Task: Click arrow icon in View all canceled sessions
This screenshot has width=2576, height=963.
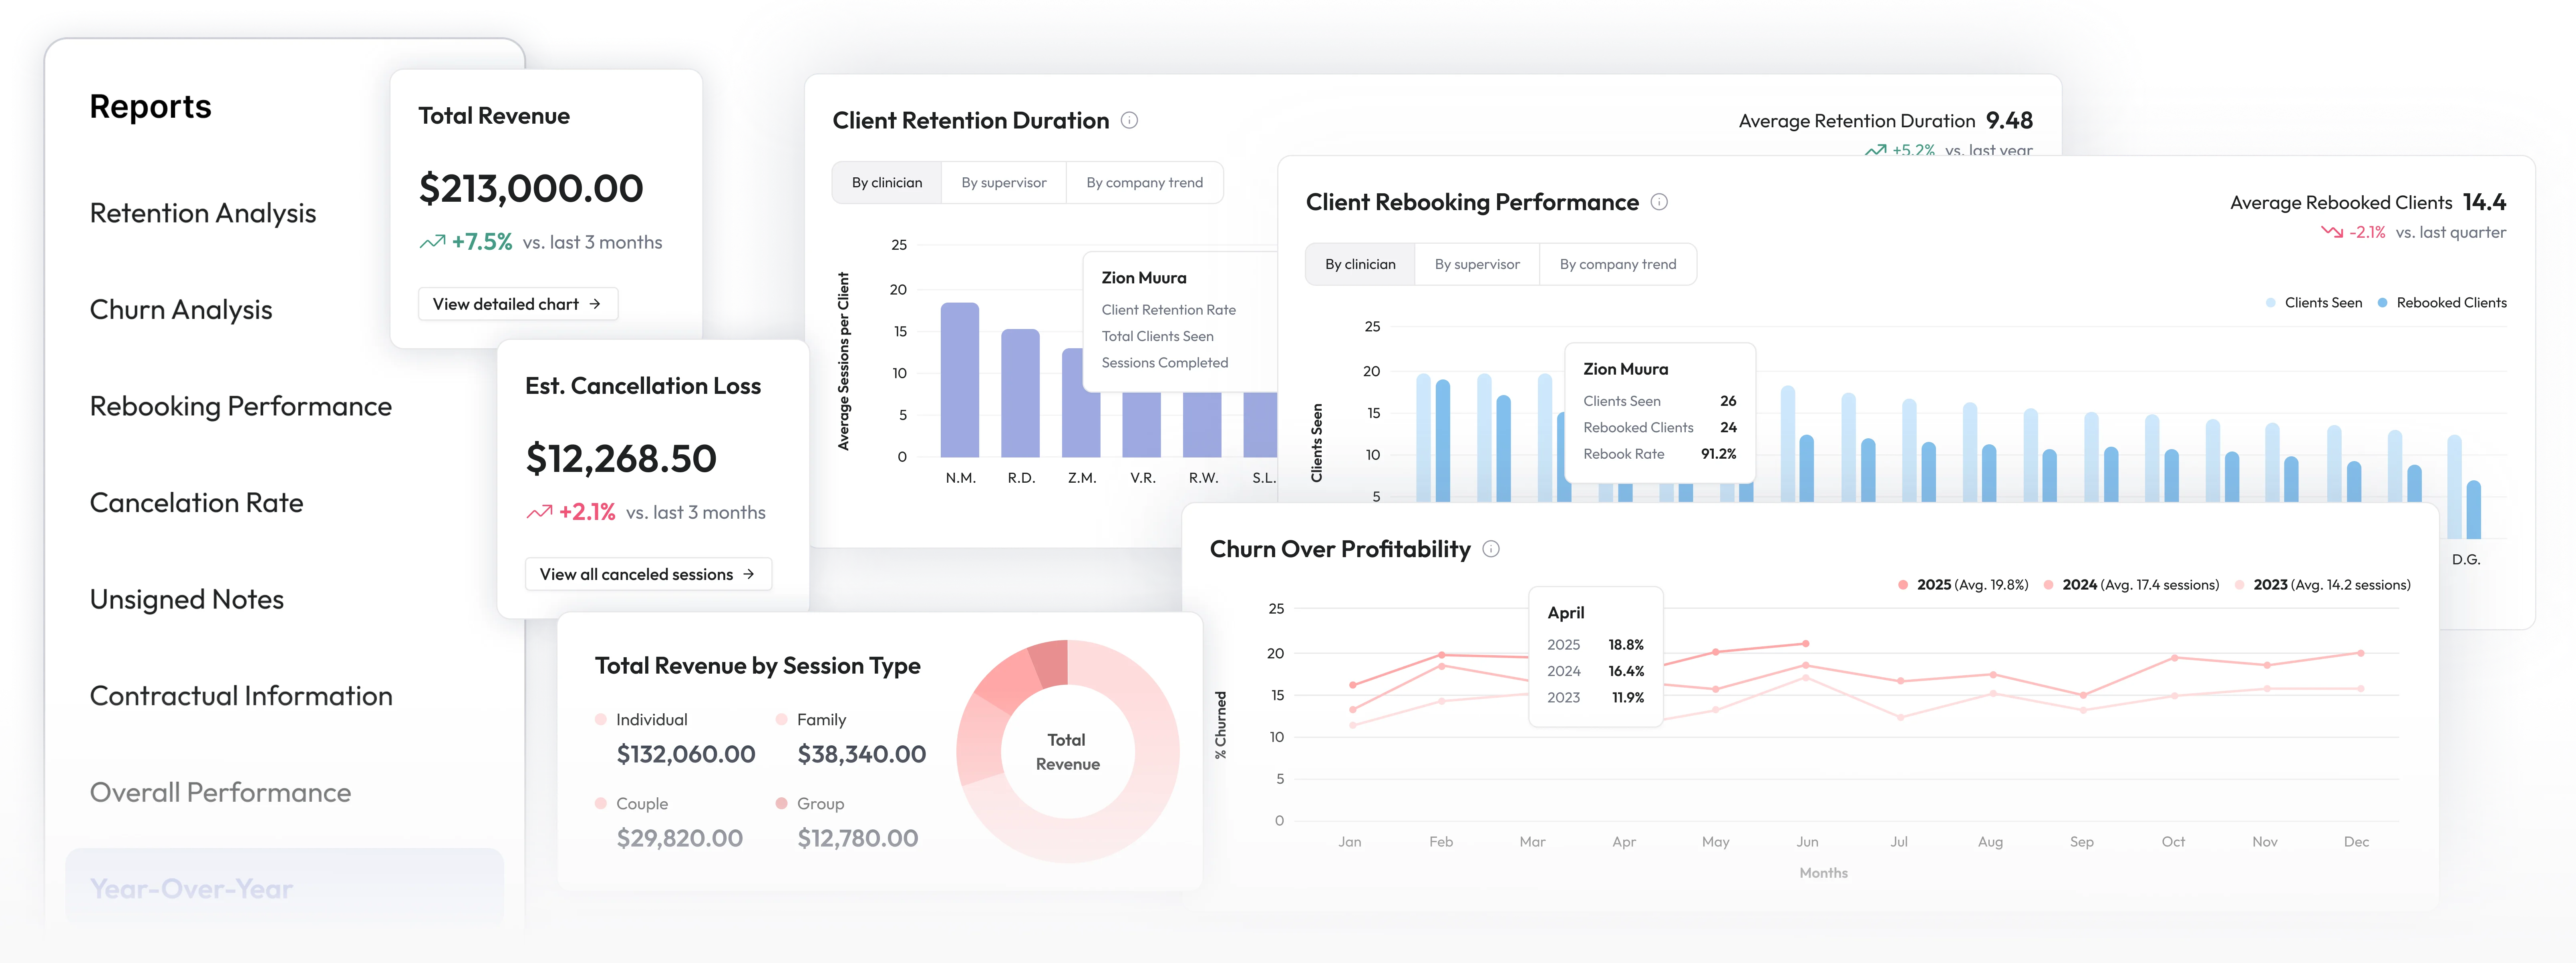Action: (x=749, y=574)
